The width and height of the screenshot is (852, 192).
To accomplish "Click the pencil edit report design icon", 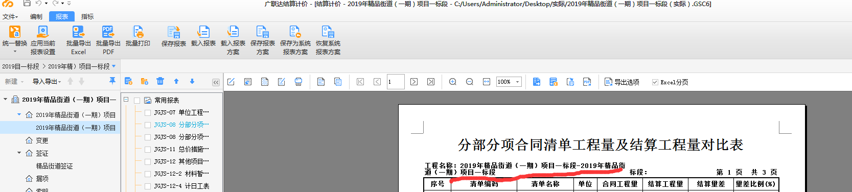I will click(231, 82).
